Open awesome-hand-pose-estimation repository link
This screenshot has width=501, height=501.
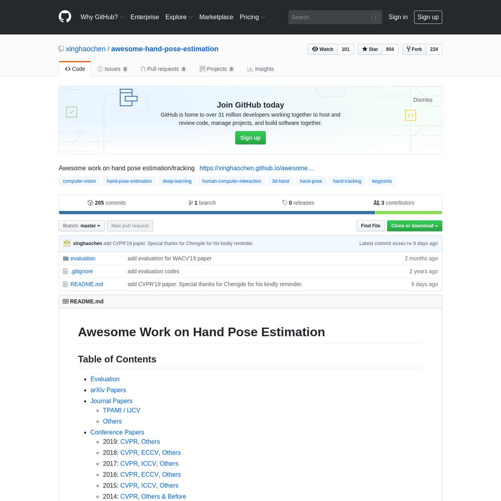click(x=164, y=49)
